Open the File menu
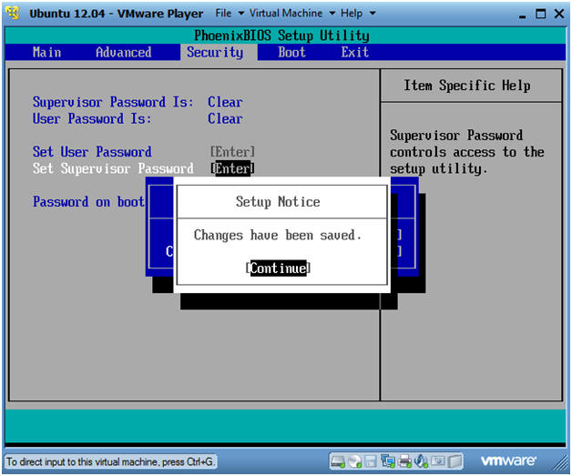The image size is (572, 476). pos(223,14)
